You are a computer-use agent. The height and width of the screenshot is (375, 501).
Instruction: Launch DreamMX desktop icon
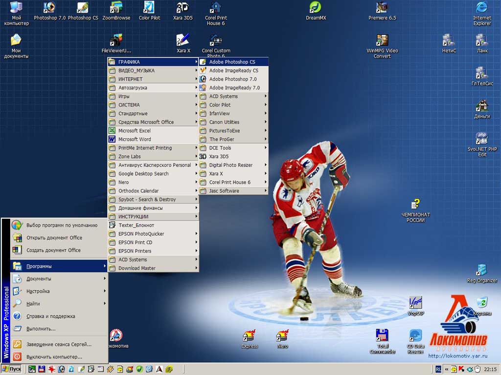(316, 11)
